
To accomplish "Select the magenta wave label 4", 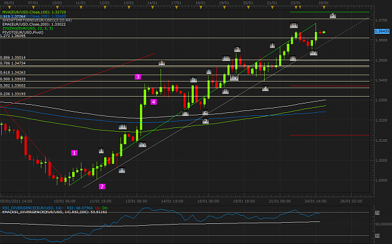I will [154, 102].
